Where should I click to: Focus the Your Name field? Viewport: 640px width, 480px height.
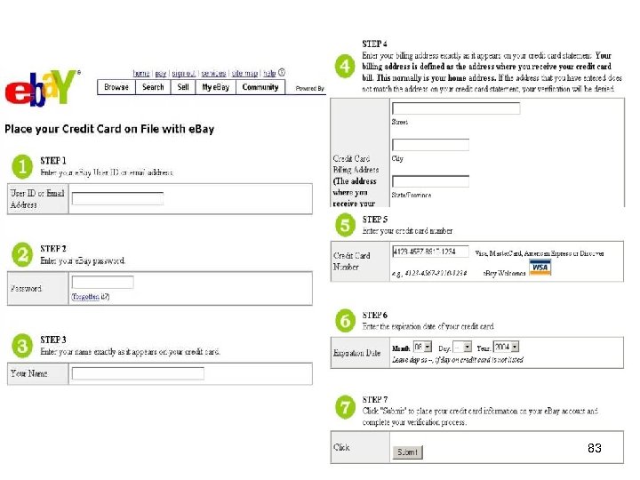[x=138, y=373]
